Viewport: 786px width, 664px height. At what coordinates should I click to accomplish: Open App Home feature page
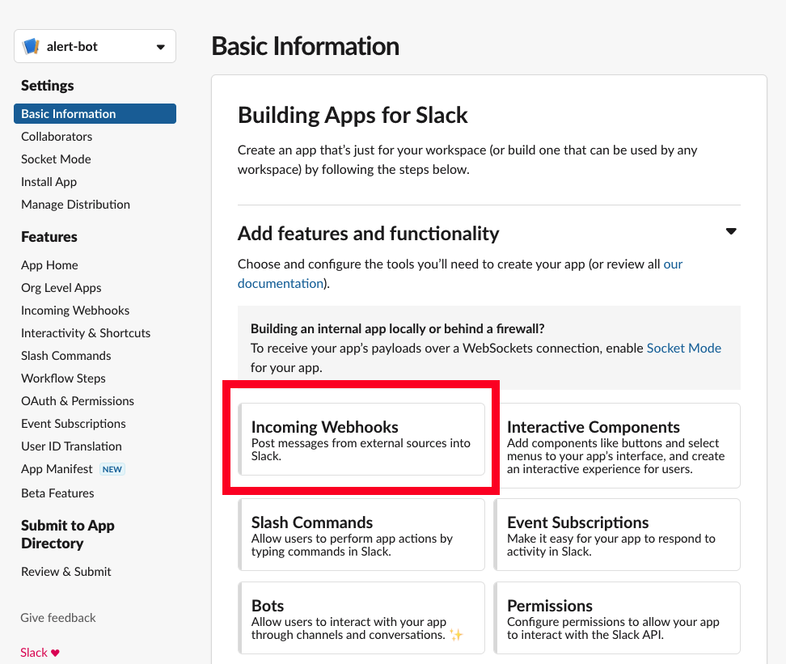pos(49,264)
